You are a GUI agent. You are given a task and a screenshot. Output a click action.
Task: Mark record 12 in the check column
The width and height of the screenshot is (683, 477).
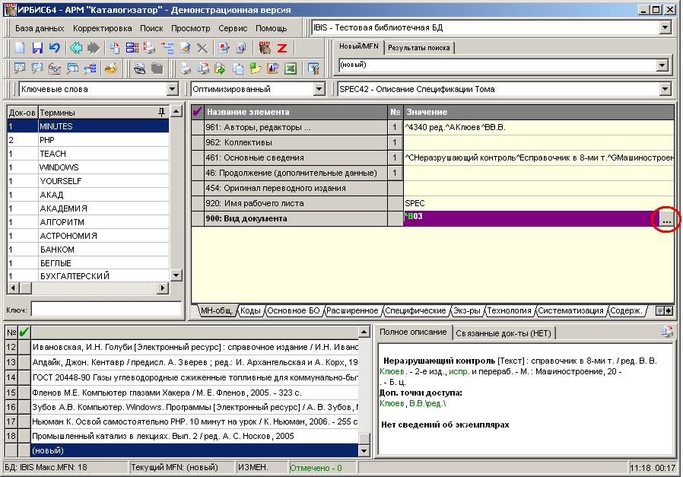pyautogui.click(x=24, y=347)
